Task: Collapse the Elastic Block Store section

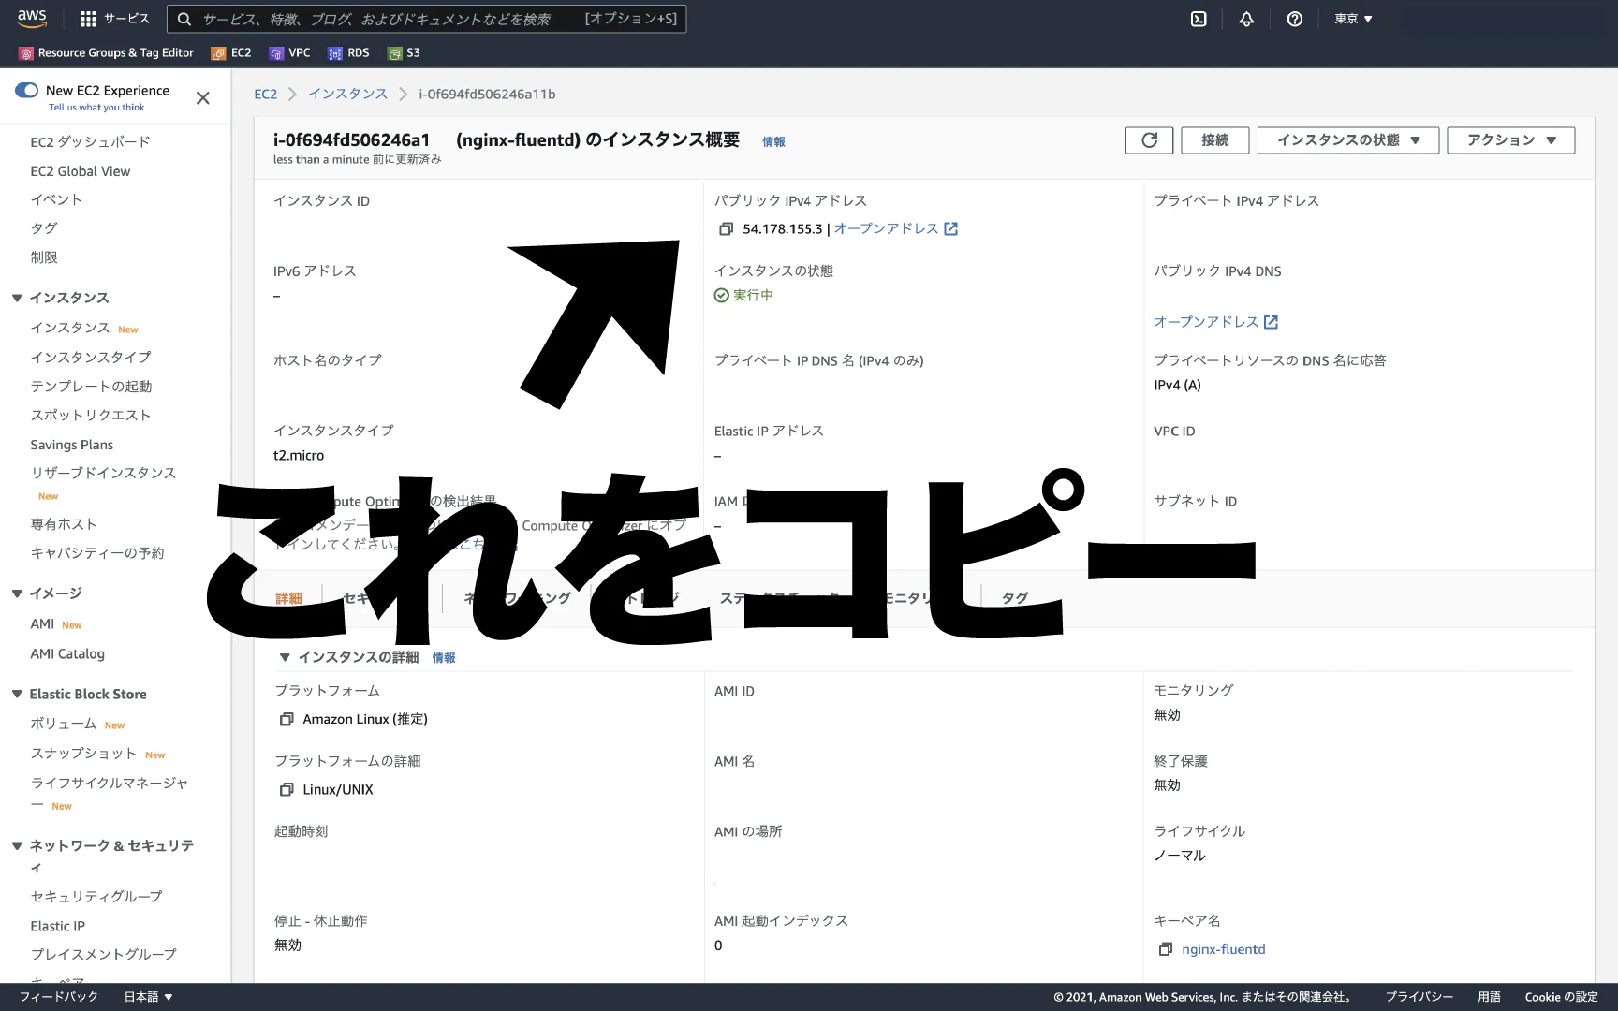Action: click(x=17, y=694)
